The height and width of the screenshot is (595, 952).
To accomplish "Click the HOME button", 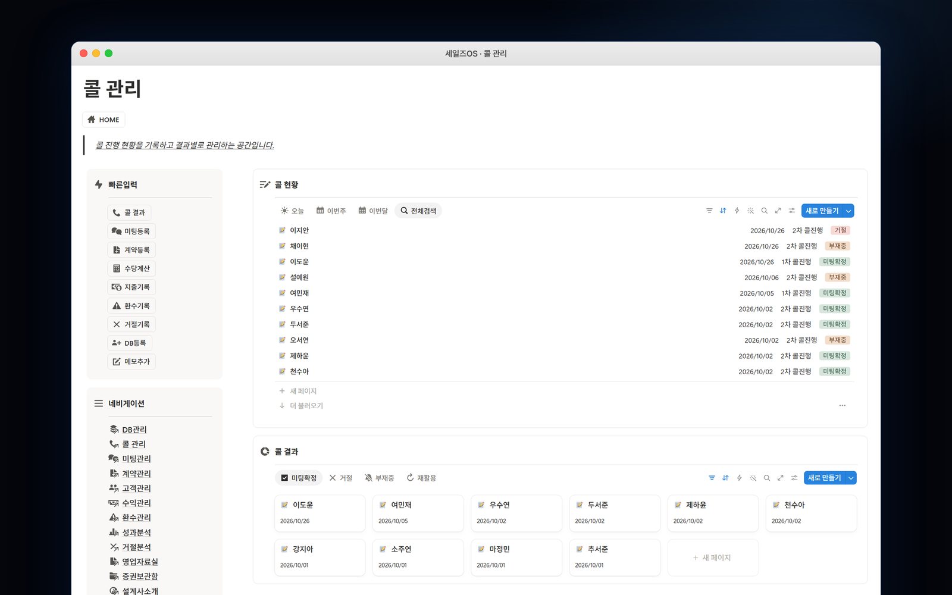I will [x=104, y=120].
